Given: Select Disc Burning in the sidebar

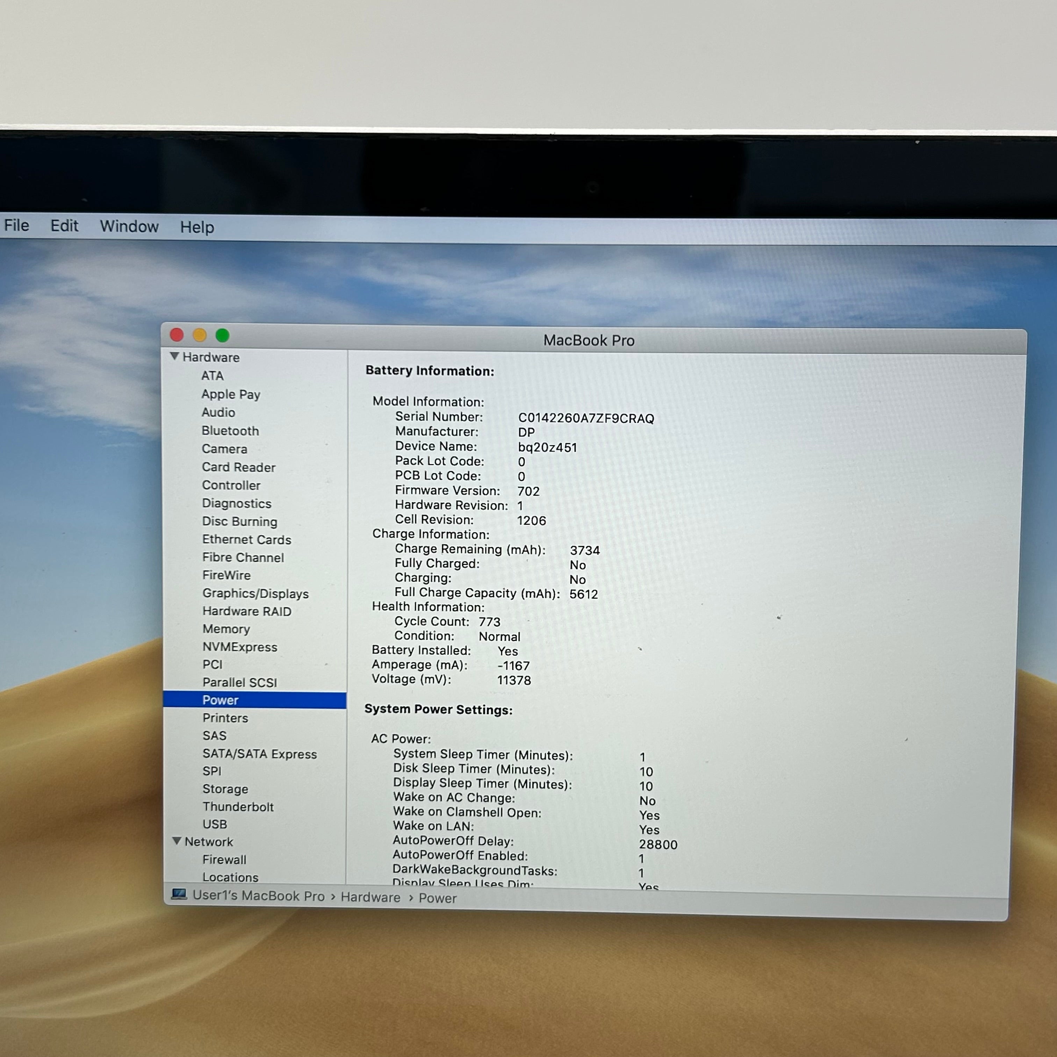Looking at the screenshot, I should click(240, 522).
